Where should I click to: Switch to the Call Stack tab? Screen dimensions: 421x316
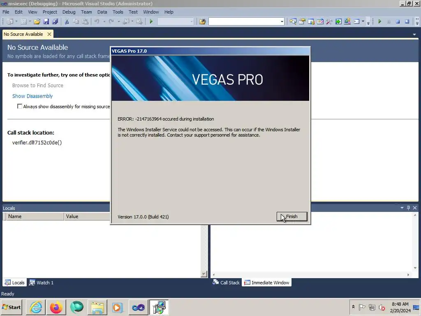click(x=226, y=282)
